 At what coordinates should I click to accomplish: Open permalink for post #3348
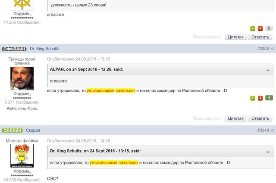[x=263, y=49]
